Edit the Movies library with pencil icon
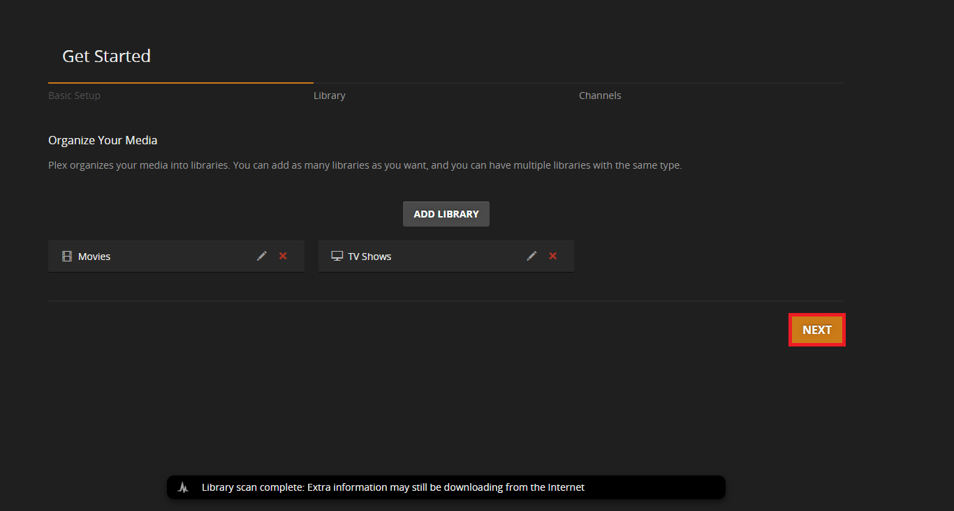Viewport: 954px width, 511px height. point(262,256)
